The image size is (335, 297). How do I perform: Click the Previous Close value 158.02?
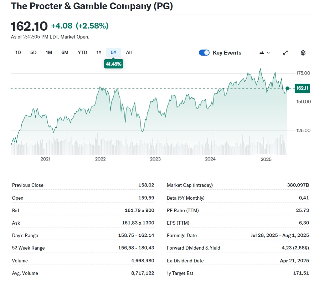[x=146, y=185]
